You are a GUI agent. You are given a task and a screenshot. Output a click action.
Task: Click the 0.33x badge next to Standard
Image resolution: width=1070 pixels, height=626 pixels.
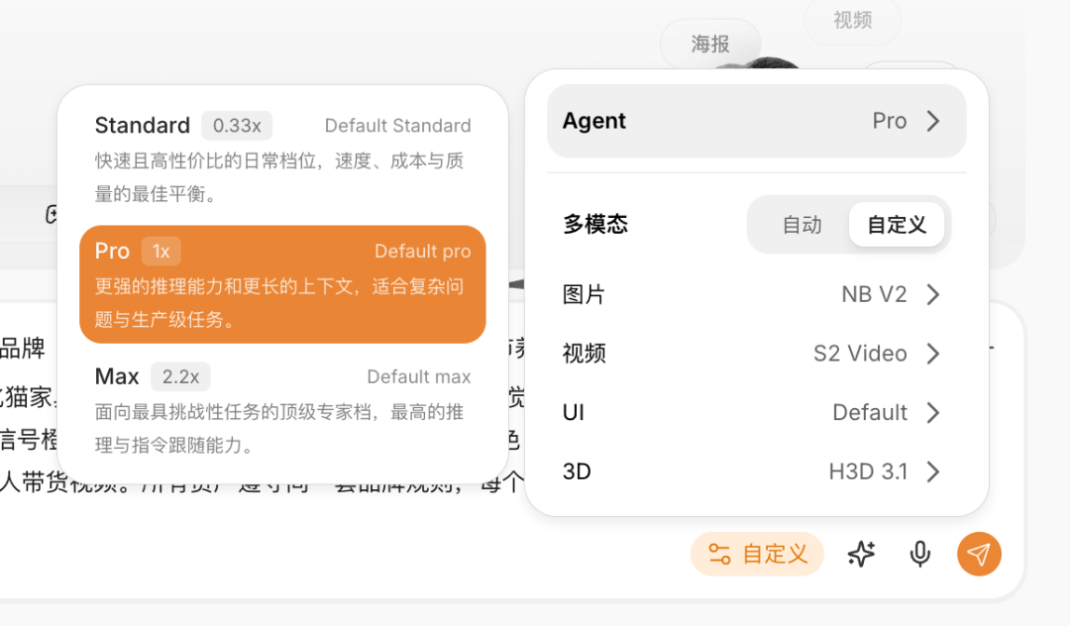[x=237, y=126]
